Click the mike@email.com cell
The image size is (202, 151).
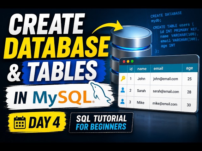click(165, 104)
